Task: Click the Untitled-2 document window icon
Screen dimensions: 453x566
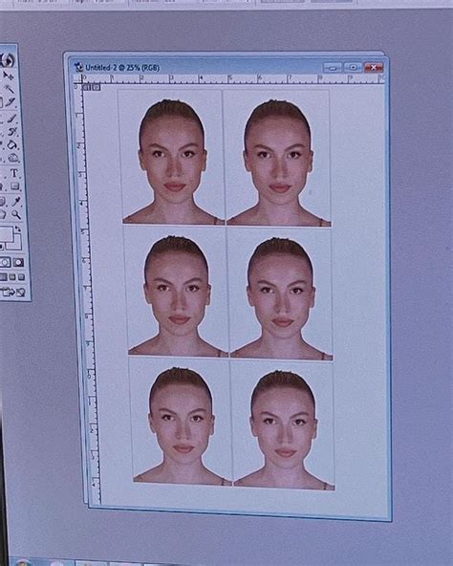Action: 78,67
